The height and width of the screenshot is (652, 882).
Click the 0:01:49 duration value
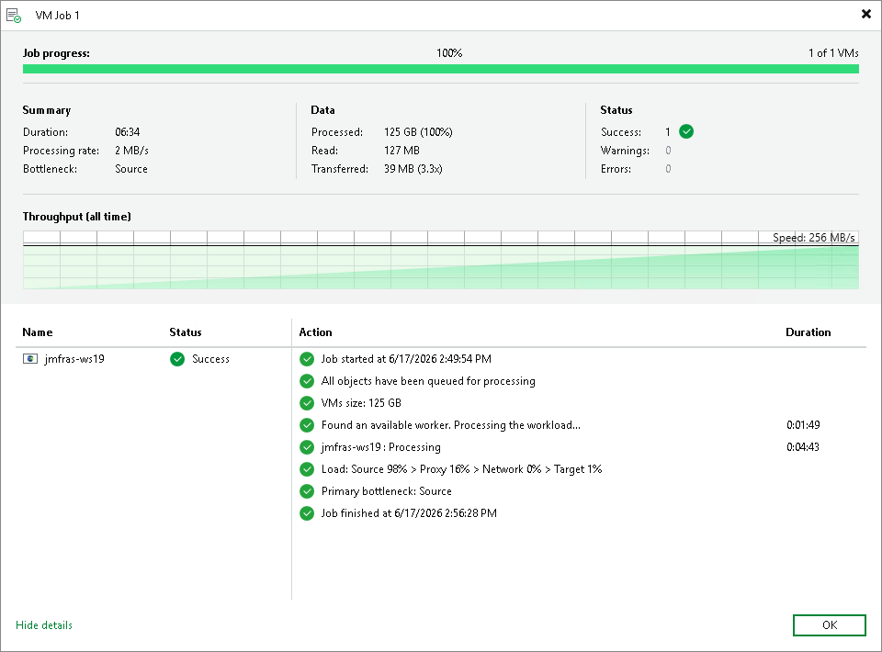coord(803,425)
